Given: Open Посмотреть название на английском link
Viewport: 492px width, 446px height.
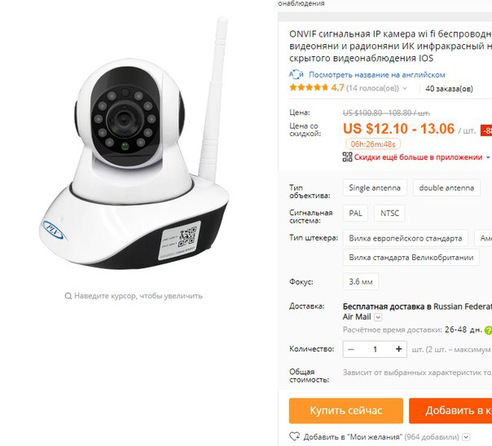Looking at the screenshot, I should coord(377,75).
